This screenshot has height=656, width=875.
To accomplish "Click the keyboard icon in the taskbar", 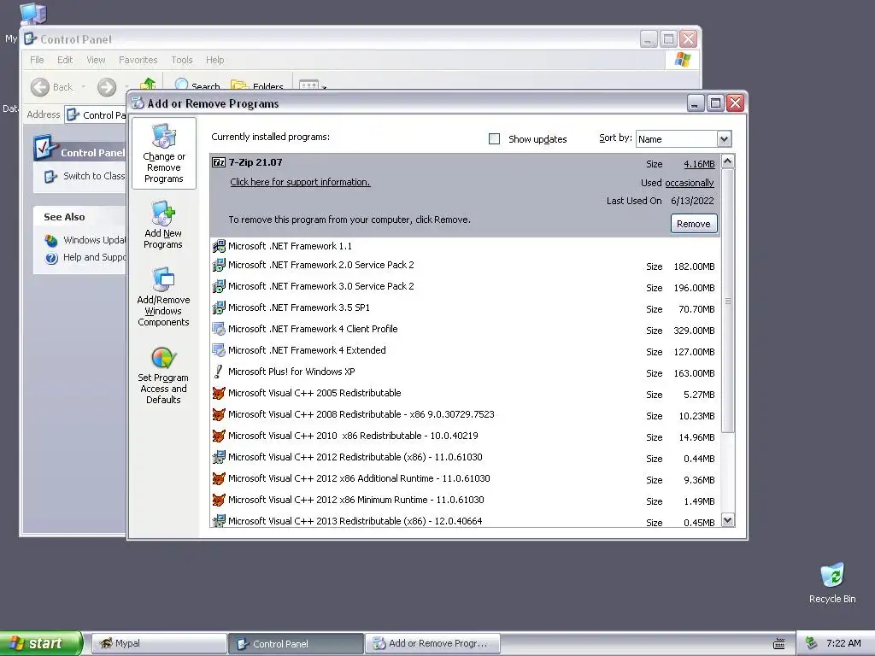I will click(779, 644).
